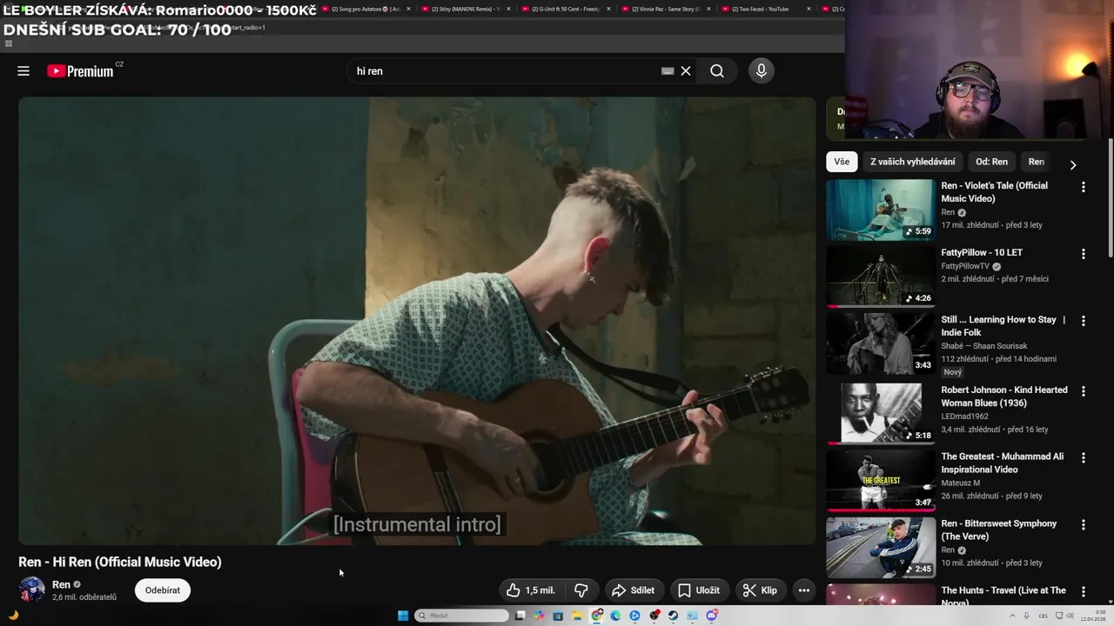Open menu for FattyPillow - 10 LET
The height and width of the screenshot is (626, 1114).
tap(1084, 254)
